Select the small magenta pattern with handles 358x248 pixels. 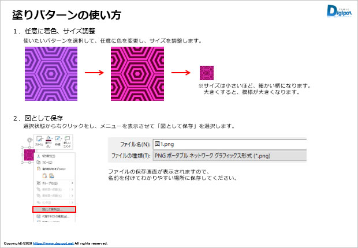(29, 155)
